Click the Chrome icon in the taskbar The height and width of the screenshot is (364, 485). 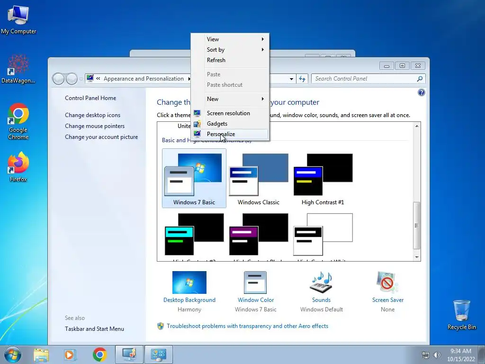(x=99, y=355)
